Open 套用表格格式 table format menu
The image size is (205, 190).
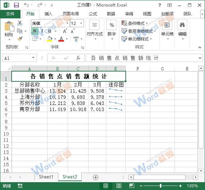pos(139,31)
